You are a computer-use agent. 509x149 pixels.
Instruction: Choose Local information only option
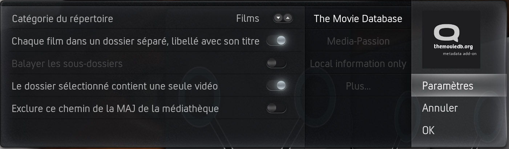[x=358, y=63]
